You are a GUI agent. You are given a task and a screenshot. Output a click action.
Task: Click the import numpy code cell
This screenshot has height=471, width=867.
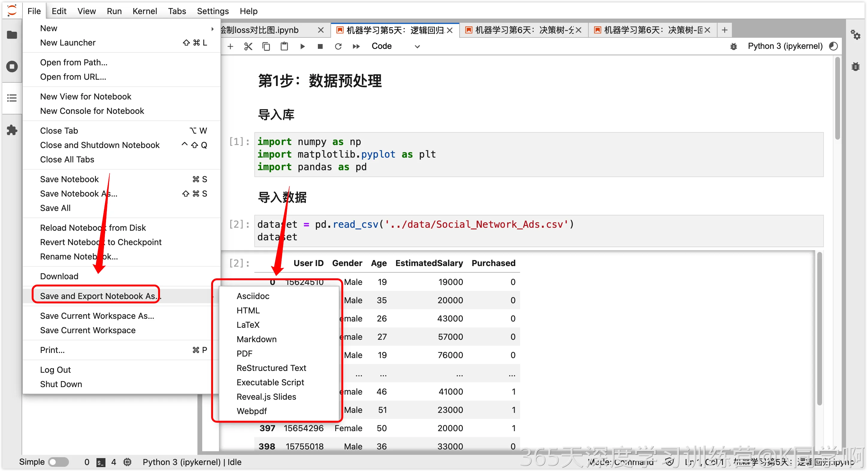(539, 155)
